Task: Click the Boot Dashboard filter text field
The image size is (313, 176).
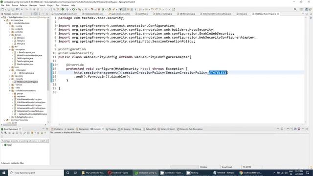Action: (25, 141)
